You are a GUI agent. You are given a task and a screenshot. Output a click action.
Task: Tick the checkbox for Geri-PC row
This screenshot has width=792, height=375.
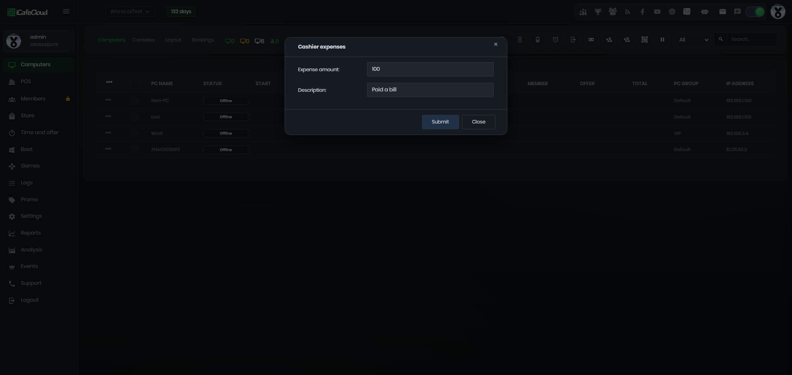point(134,100)
